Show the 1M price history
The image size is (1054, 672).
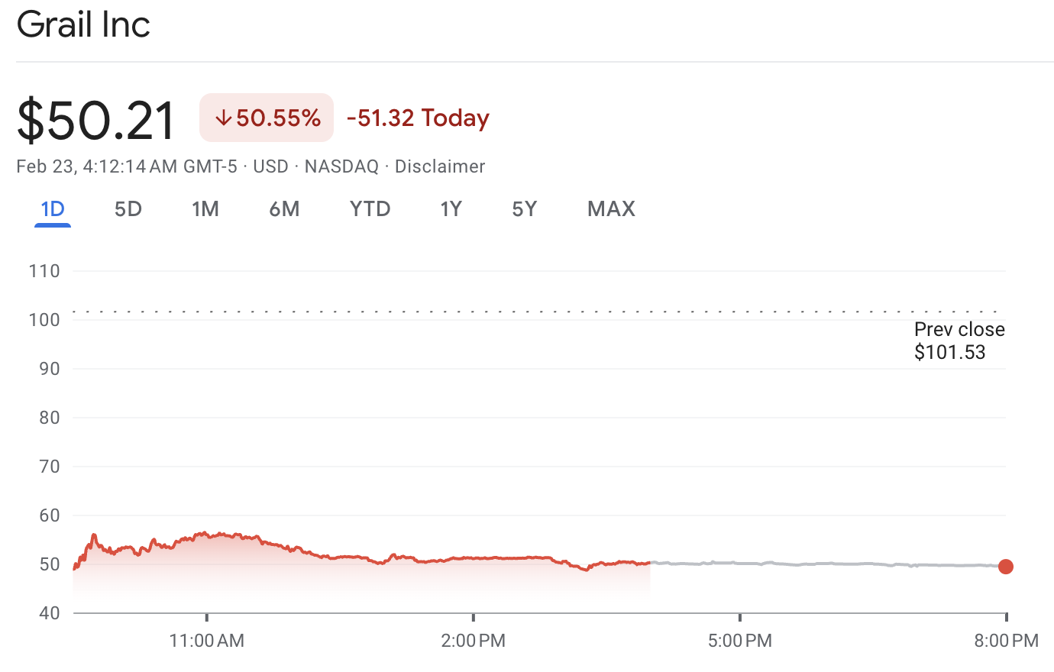pos(205,209)
